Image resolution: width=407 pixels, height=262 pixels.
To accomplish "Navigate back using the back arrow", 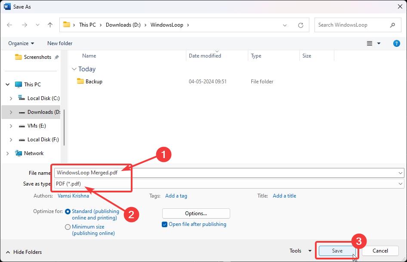I will 9,24.
